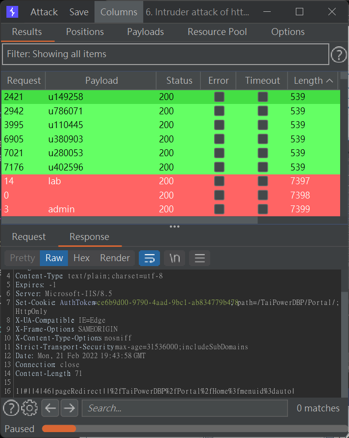
Task: Toggle Error checkbox for payload u380903
Action: point(219,139)
